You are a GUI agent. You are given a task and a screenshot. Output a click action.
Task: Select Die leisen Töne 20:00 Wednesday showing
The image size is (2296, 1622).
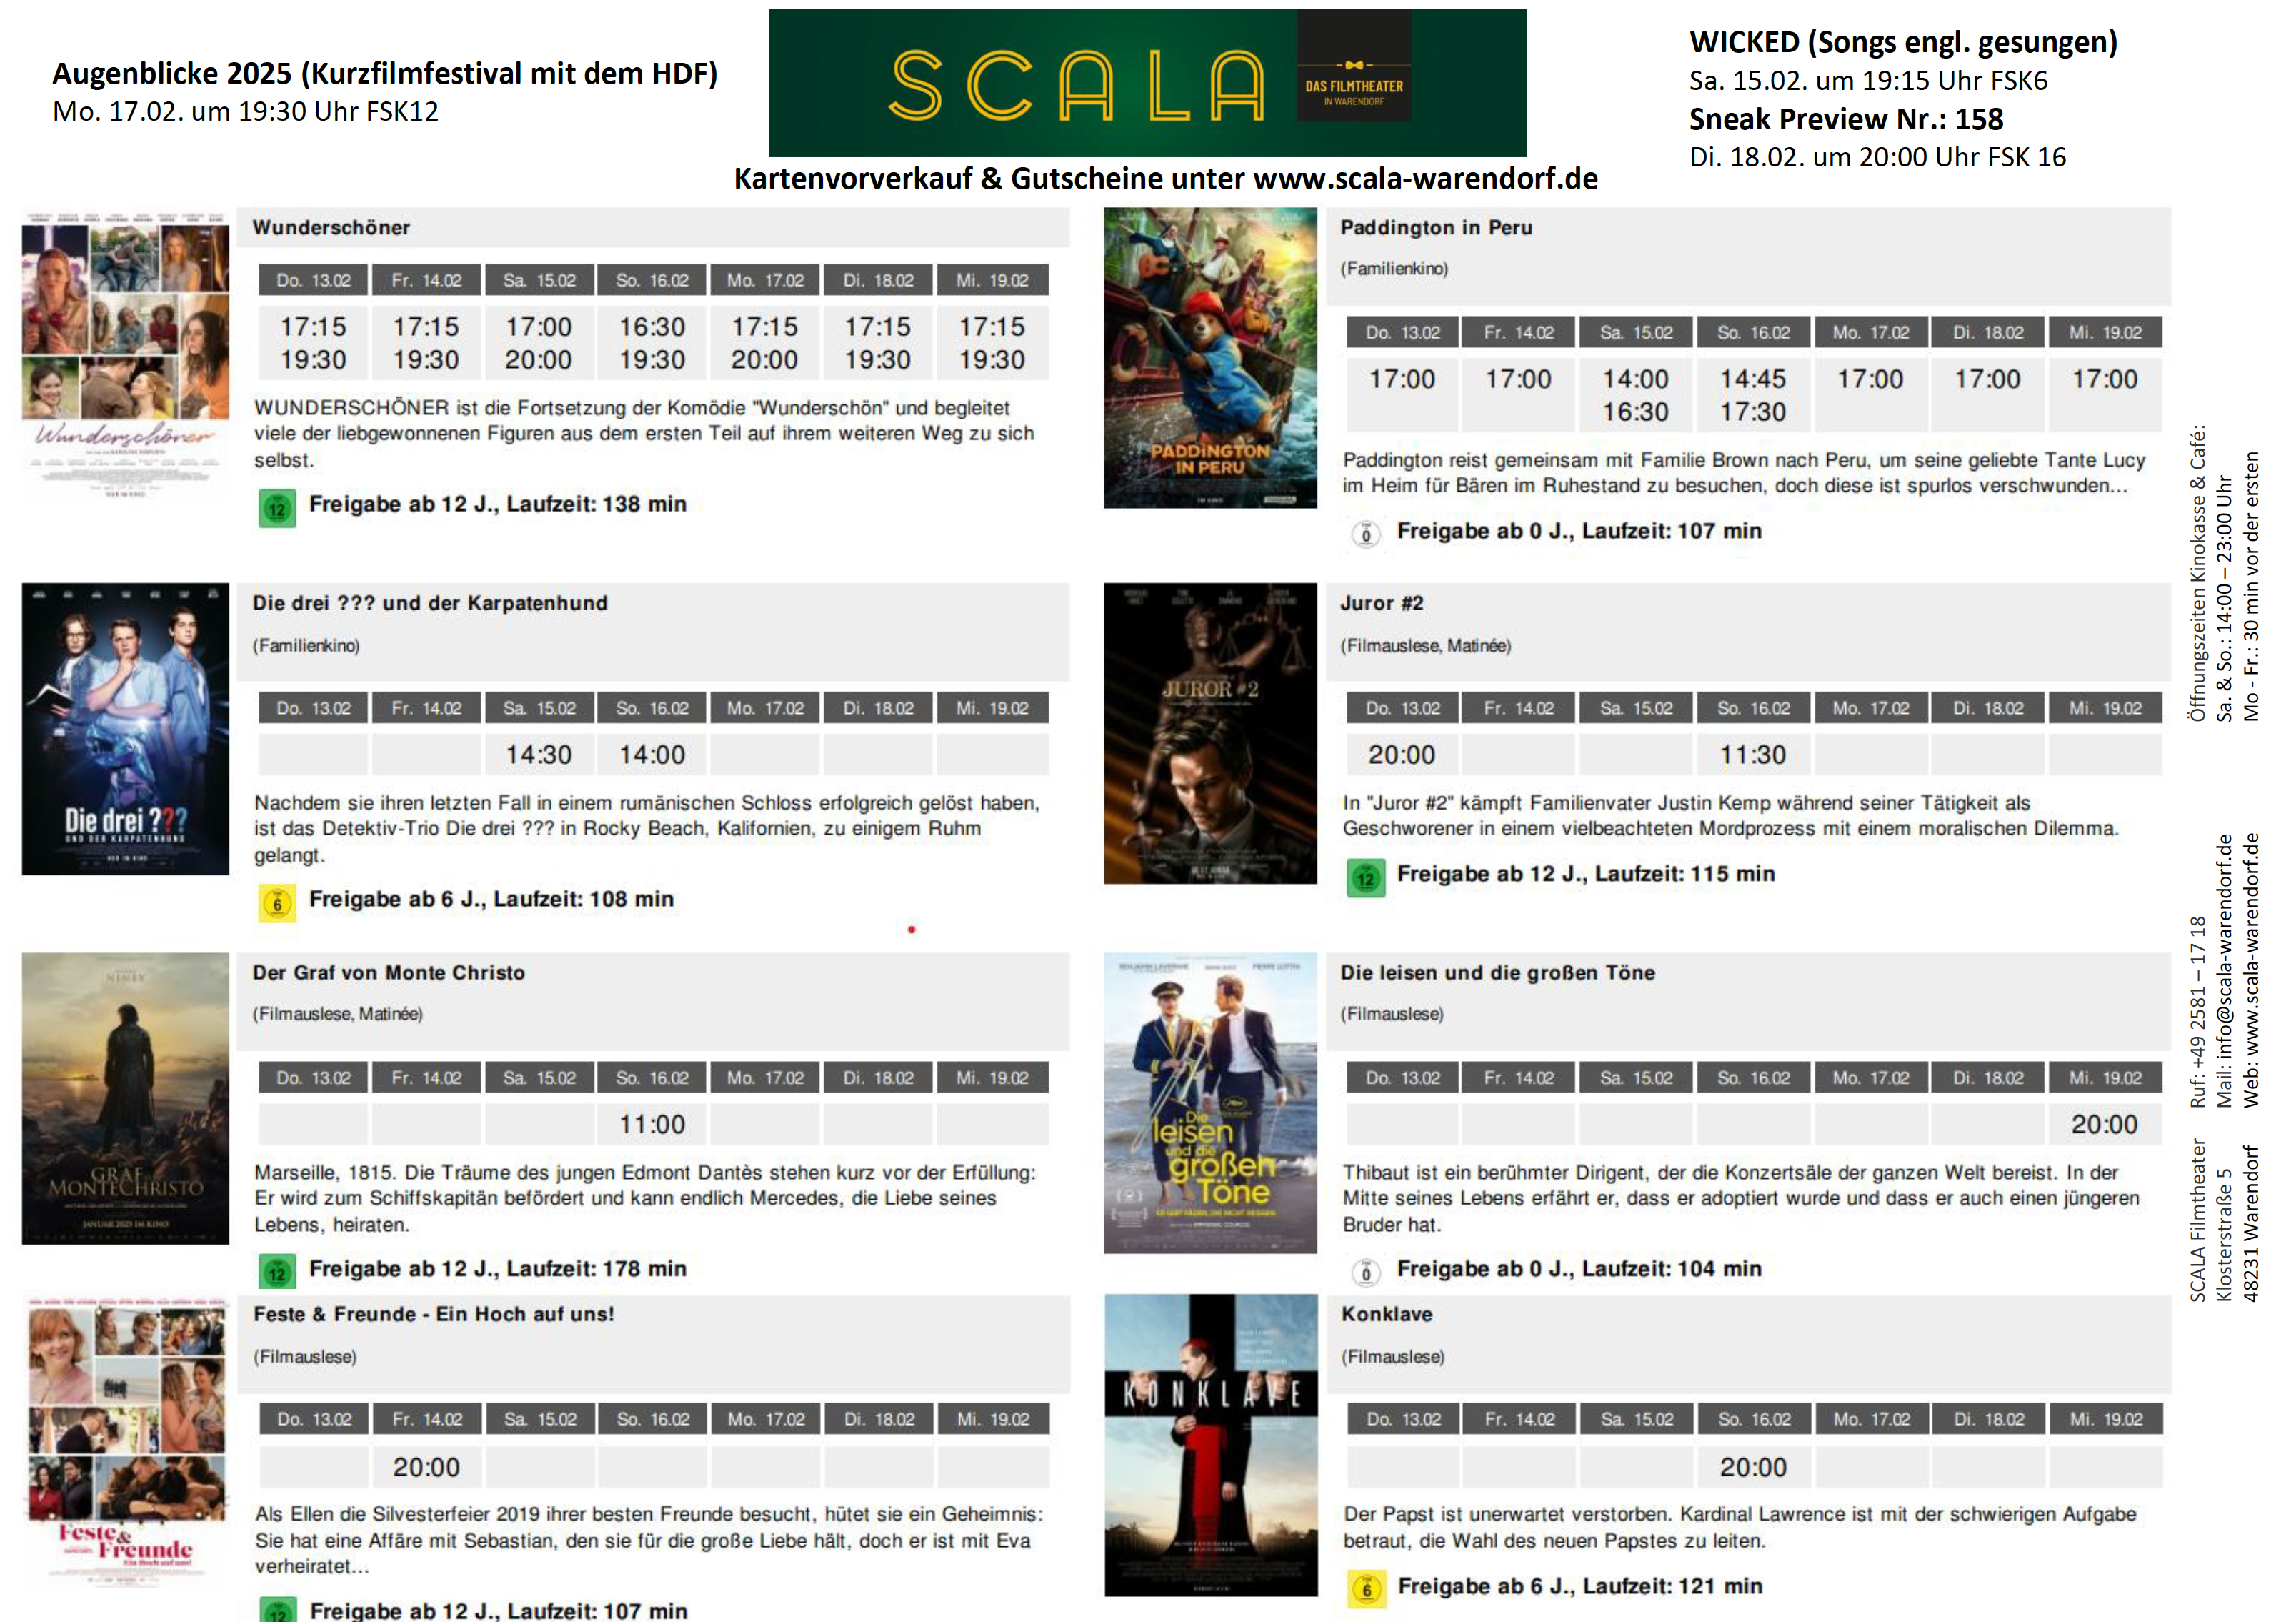2104,1125
